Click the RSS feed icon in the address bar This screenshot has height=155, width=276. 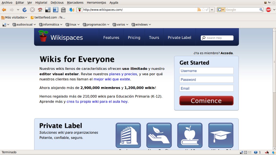pos(199,10)
